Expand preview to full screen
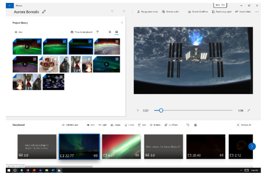 point(249,110)
